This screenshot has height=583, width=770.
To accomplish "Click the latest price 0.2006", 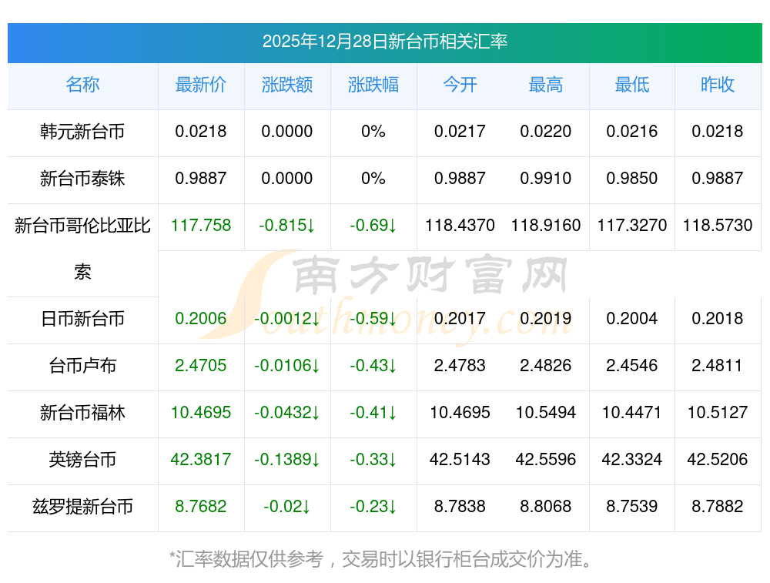I will point(201,319).
